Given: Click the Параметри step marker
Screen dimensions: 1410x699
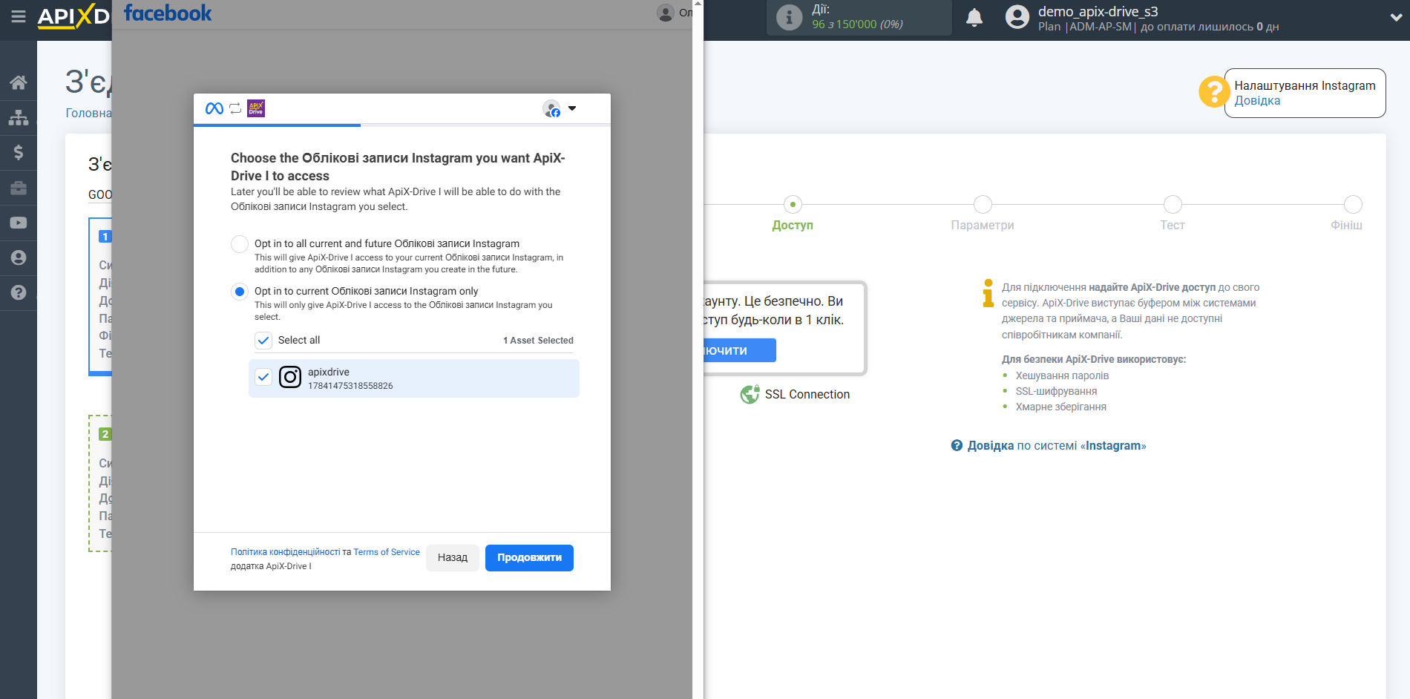Looking at the screenshot, I should (983, 205).
